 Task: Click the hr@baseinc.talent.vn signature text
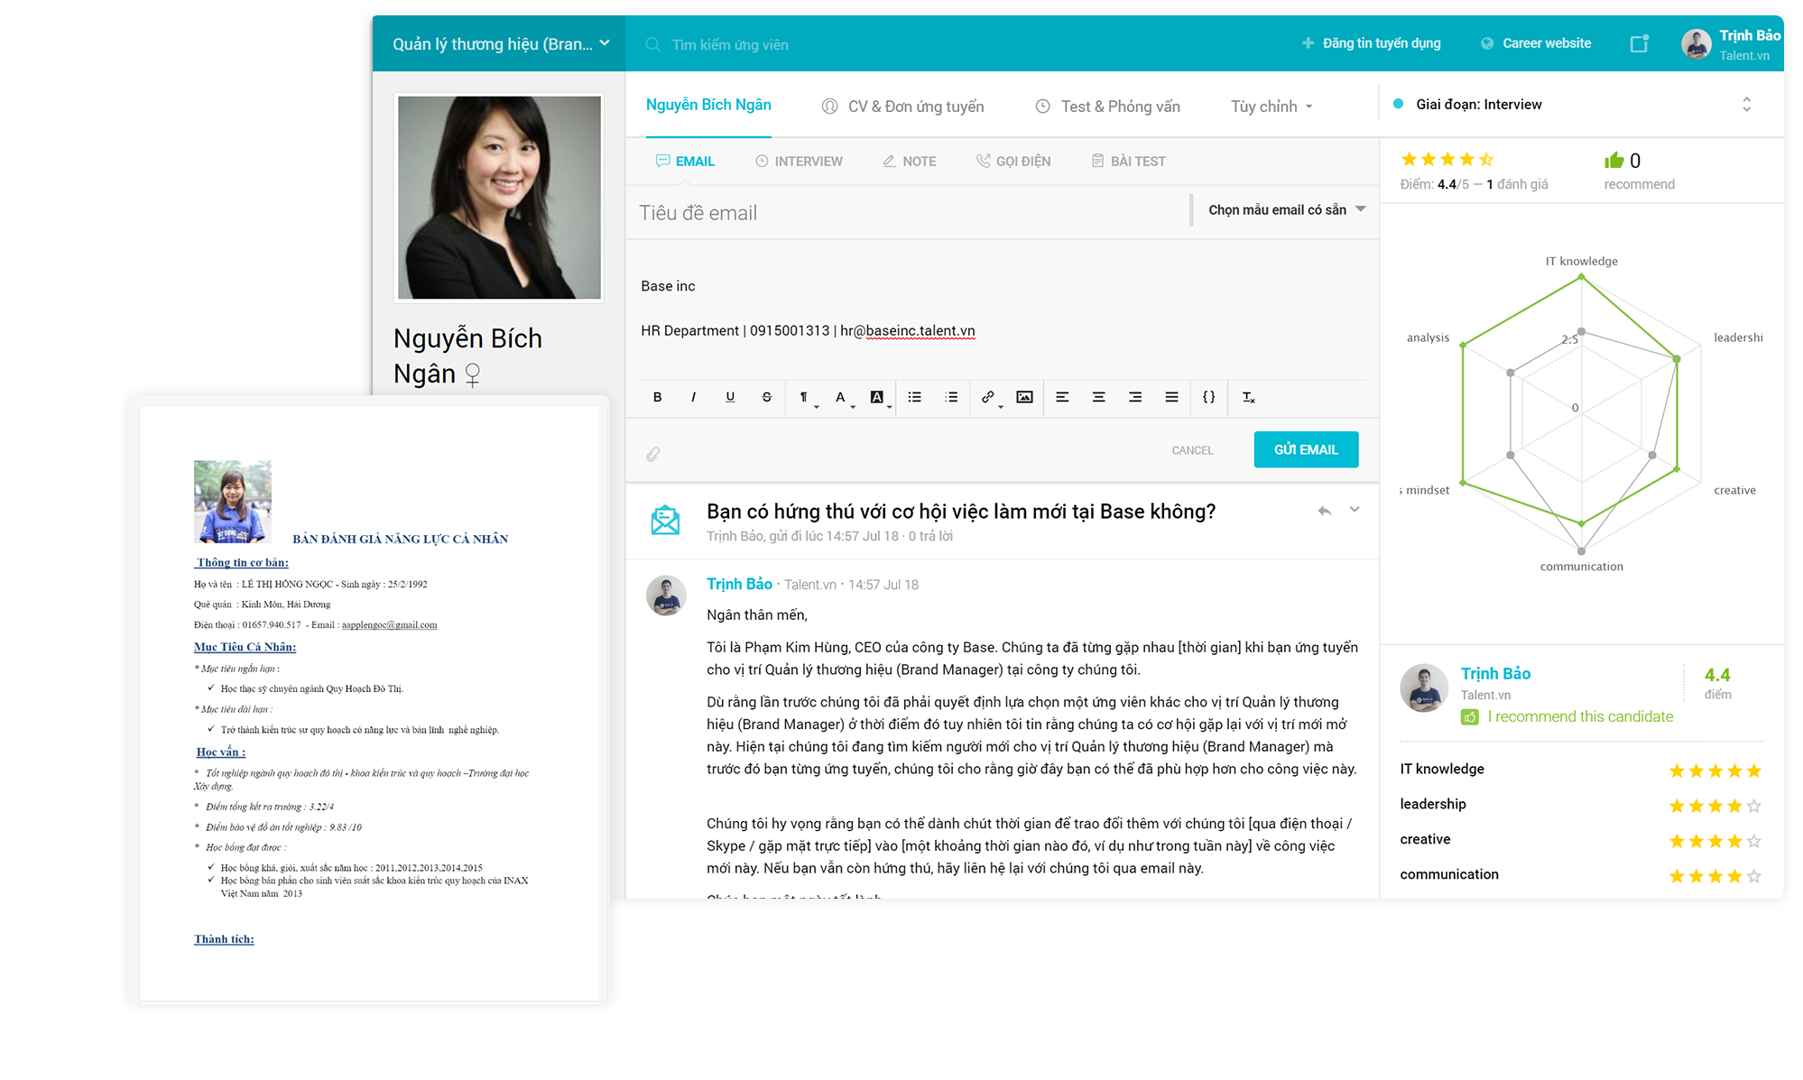pyautogui.click(x=907, y=330)
